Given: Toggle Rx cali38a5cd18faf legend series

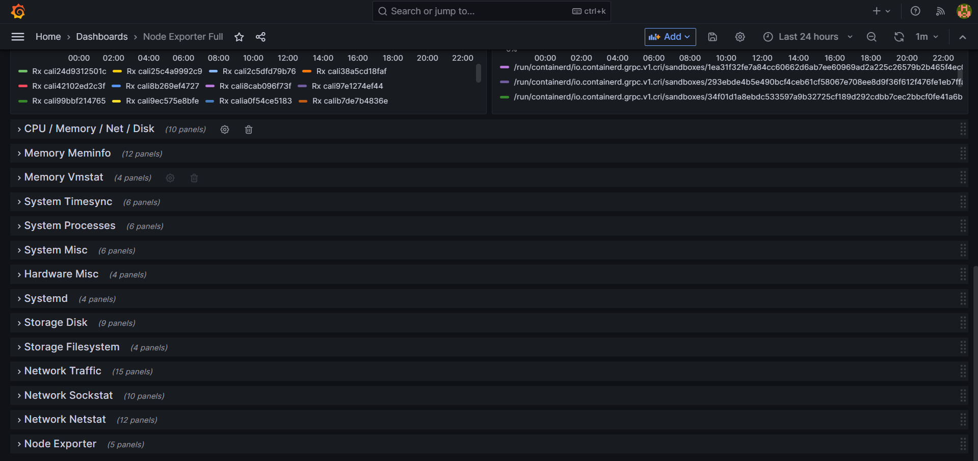Looking at the screenshot, I should [x=352, y=71].
